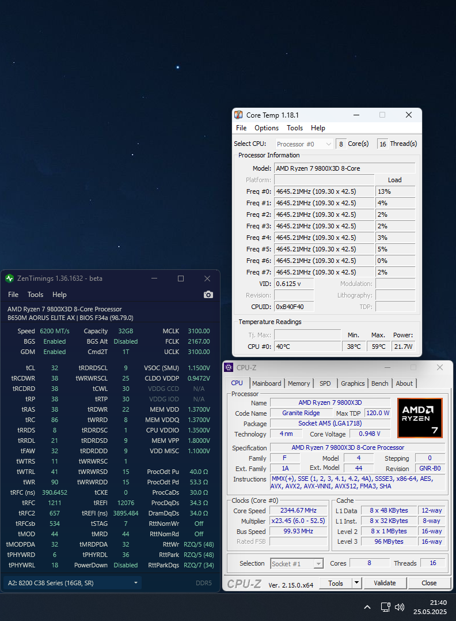Image resolution: width=456 pixels, height=621 pixels.
Task: Minimize the ZenTimings window
Action: click(154, 278)
